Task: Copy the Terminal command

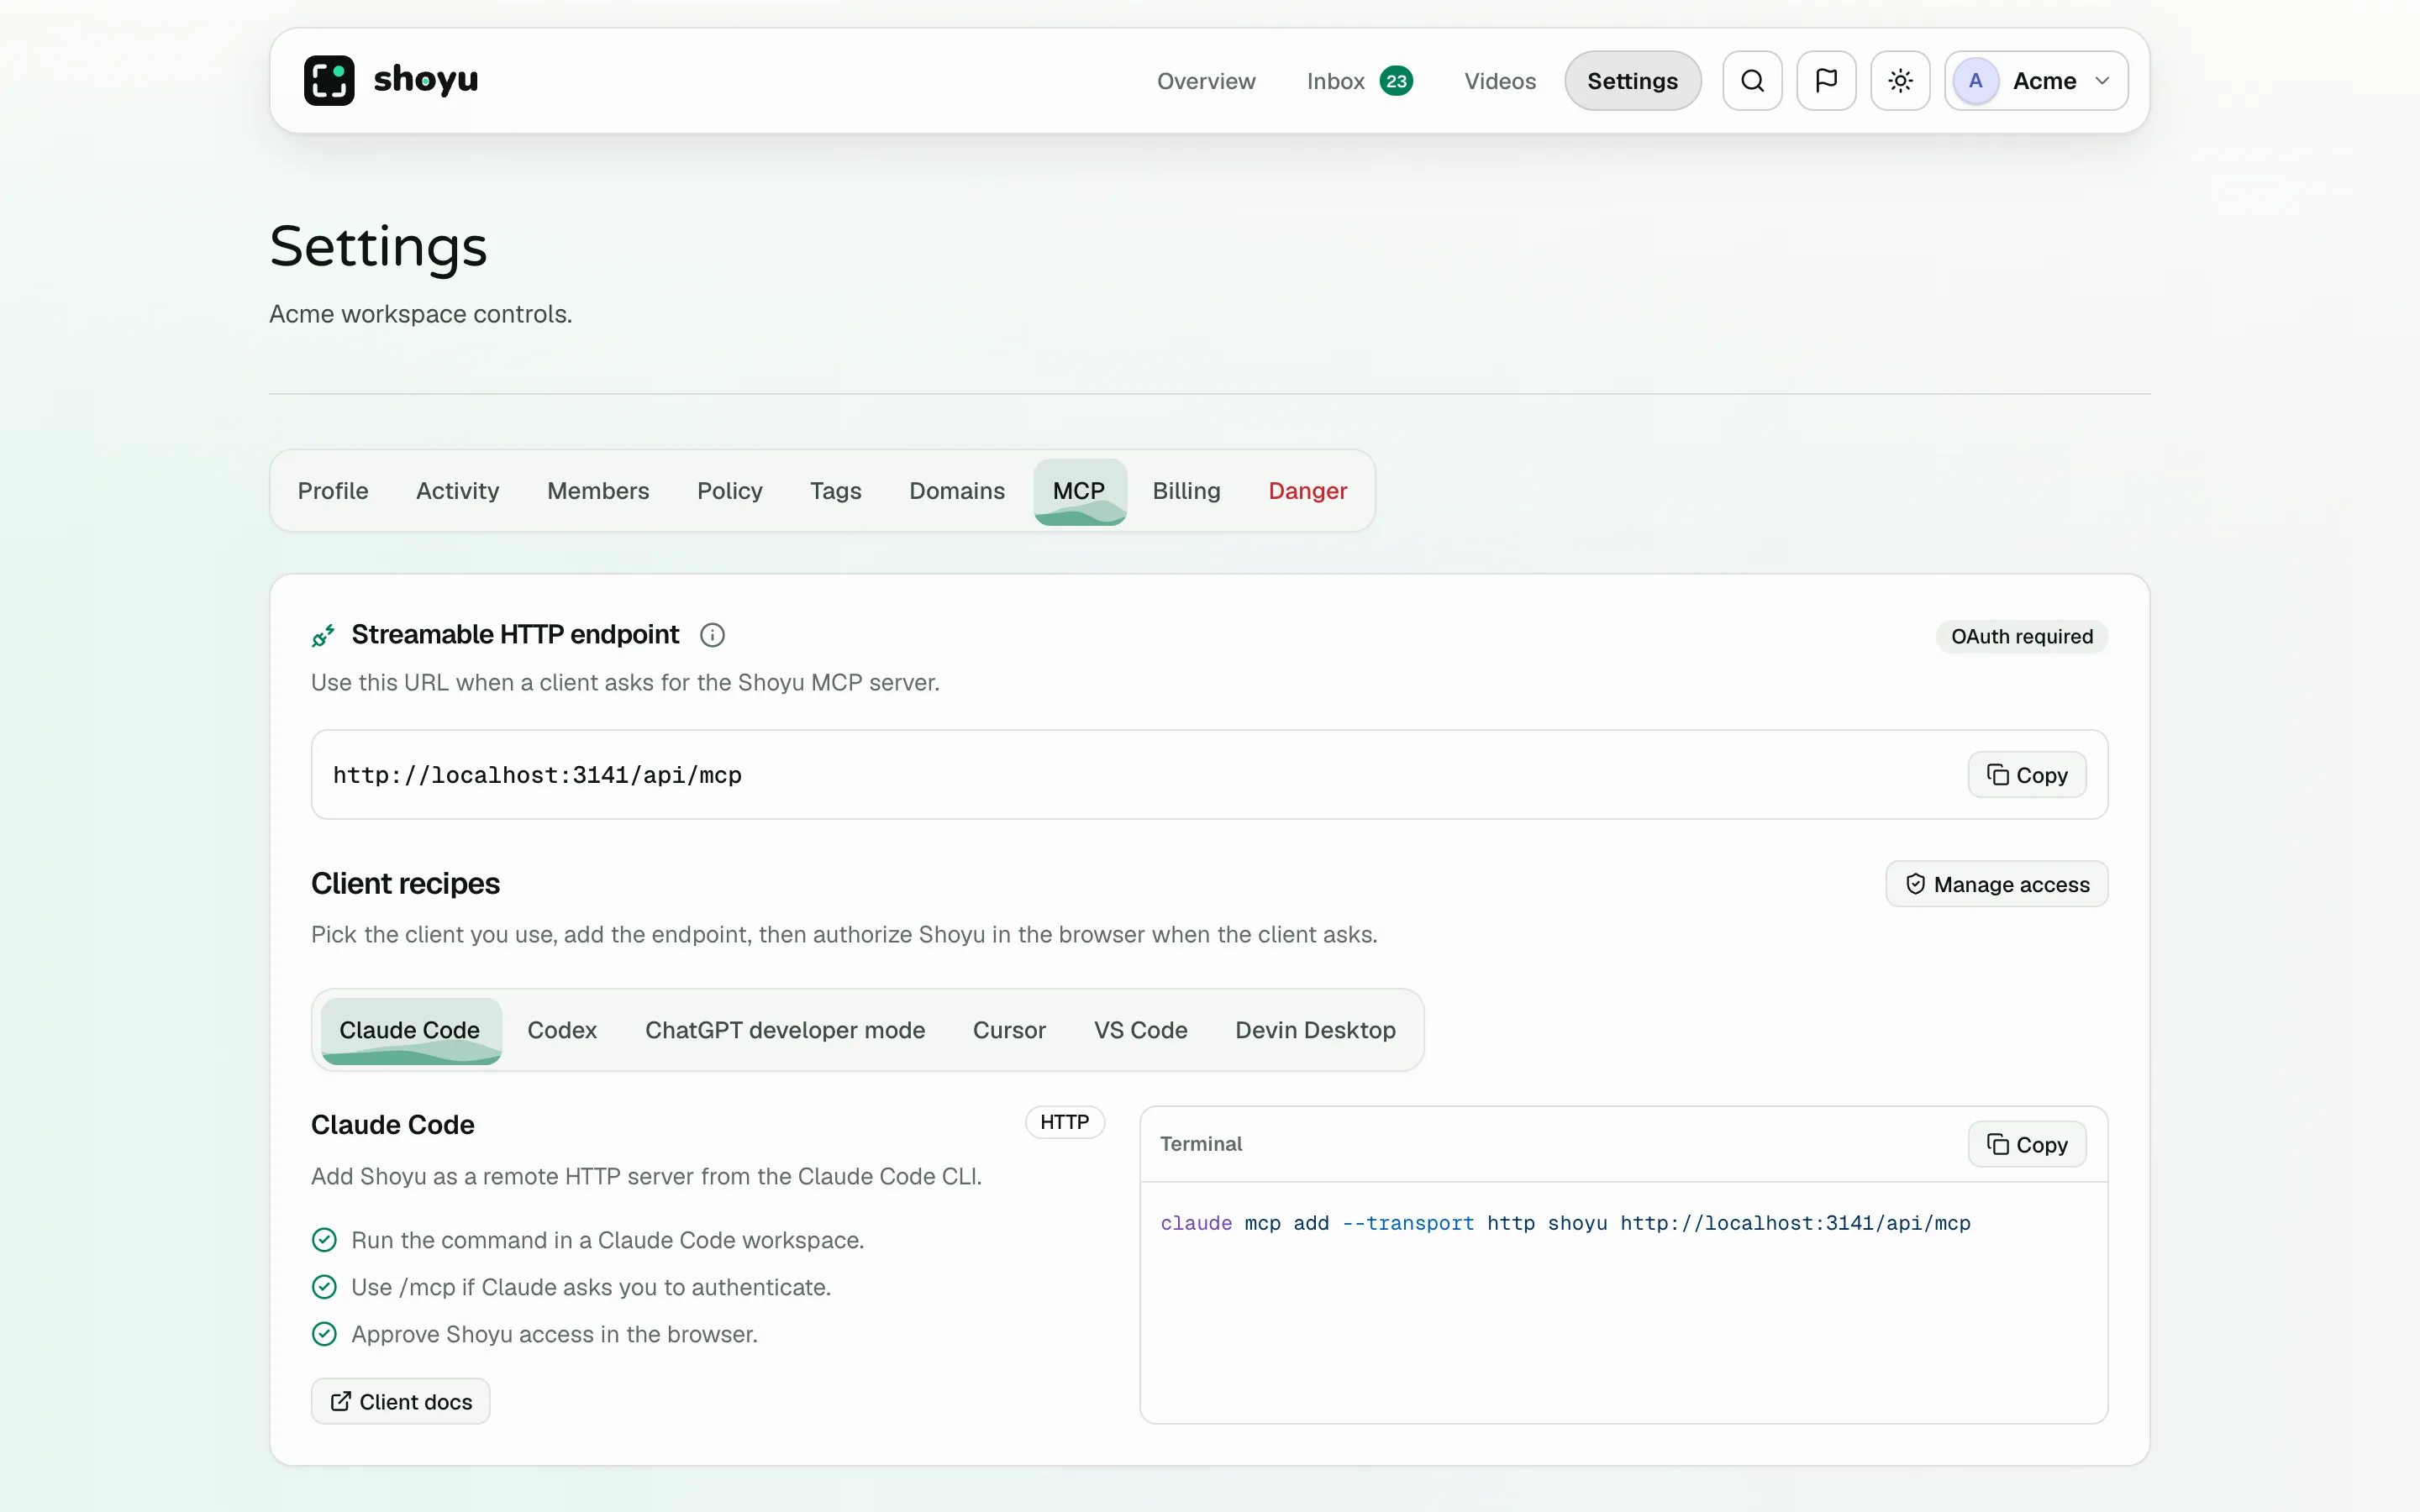Action: tap(2026, 1144)
